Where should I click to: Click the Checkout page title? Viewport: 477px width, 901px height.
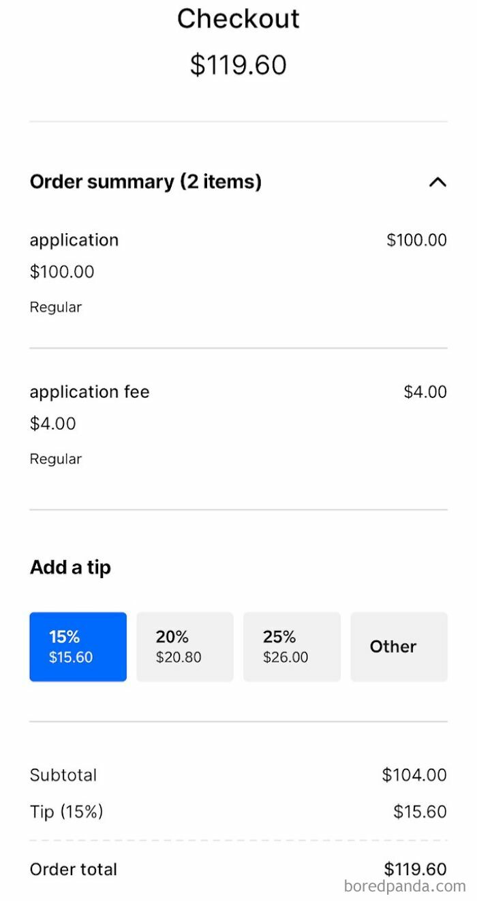click(238, 19)
